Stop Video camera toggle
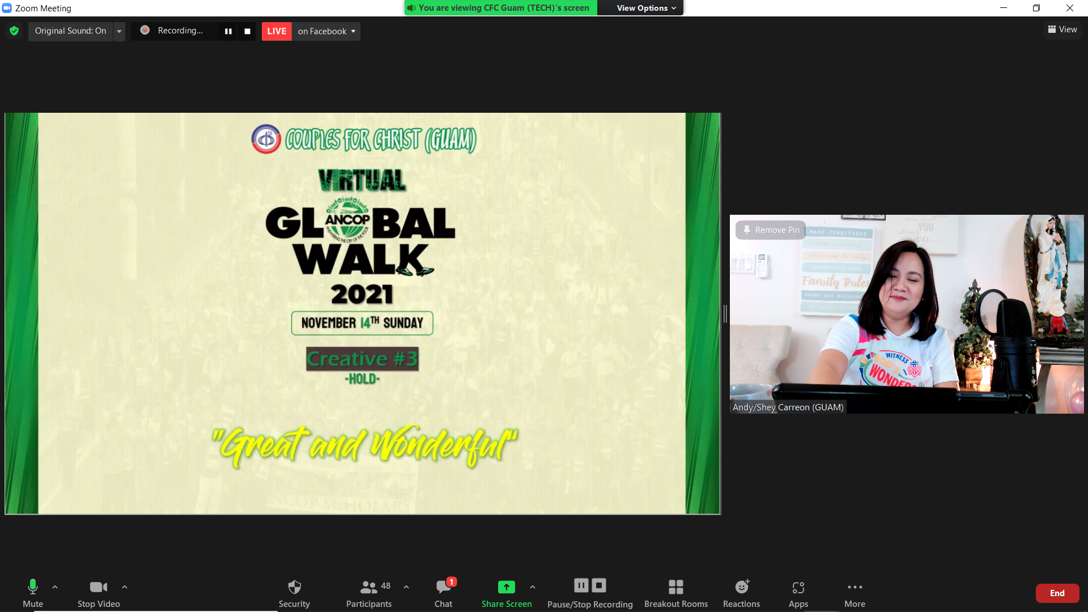Image resolution: width=1088 pixels, height=612 pixels. tap(99, 593)
